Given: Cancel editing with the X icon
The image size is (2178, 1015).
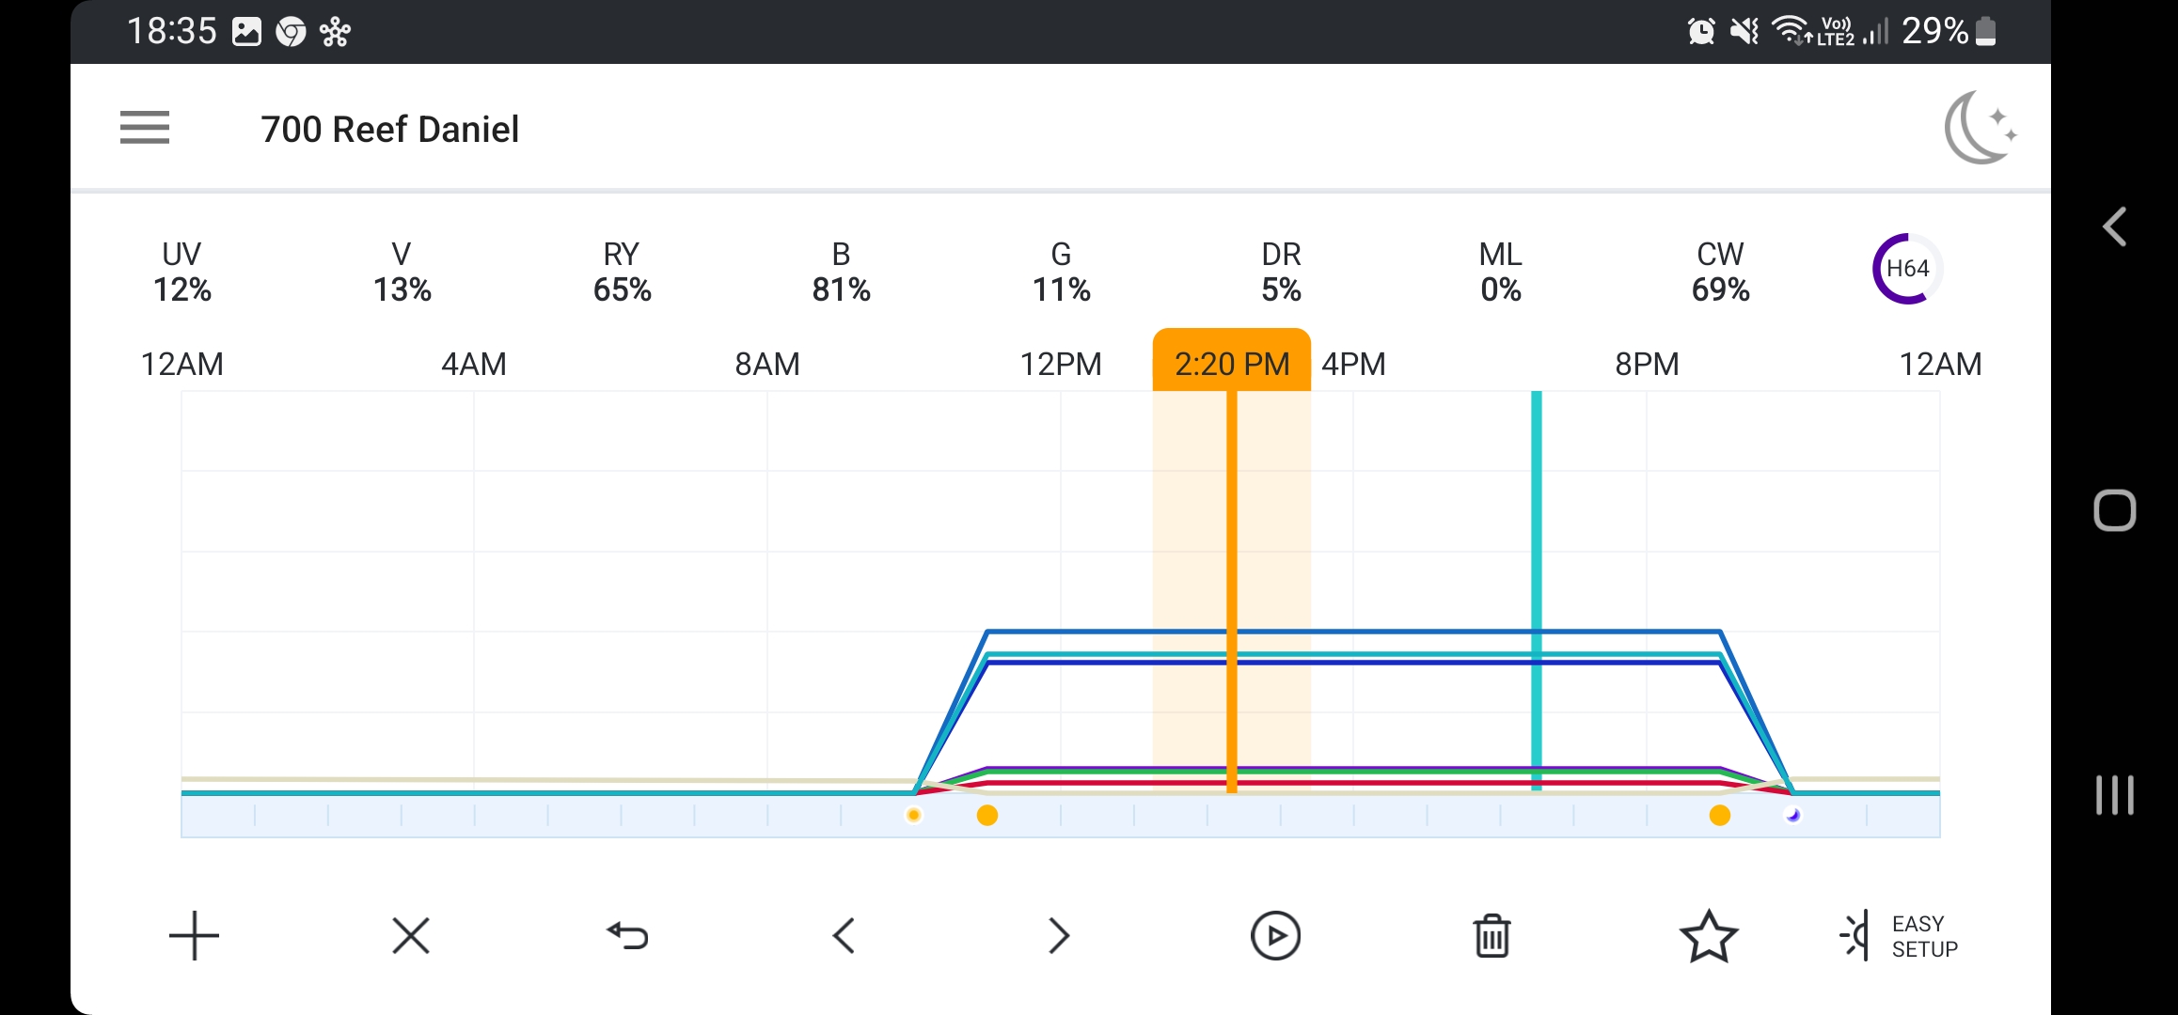Looking at the screenshot, I should (x=411, y=936).
